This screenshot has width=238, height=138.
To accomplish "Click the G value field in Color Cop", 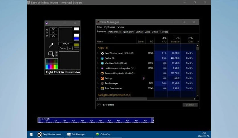I will (x=53, y=33).
